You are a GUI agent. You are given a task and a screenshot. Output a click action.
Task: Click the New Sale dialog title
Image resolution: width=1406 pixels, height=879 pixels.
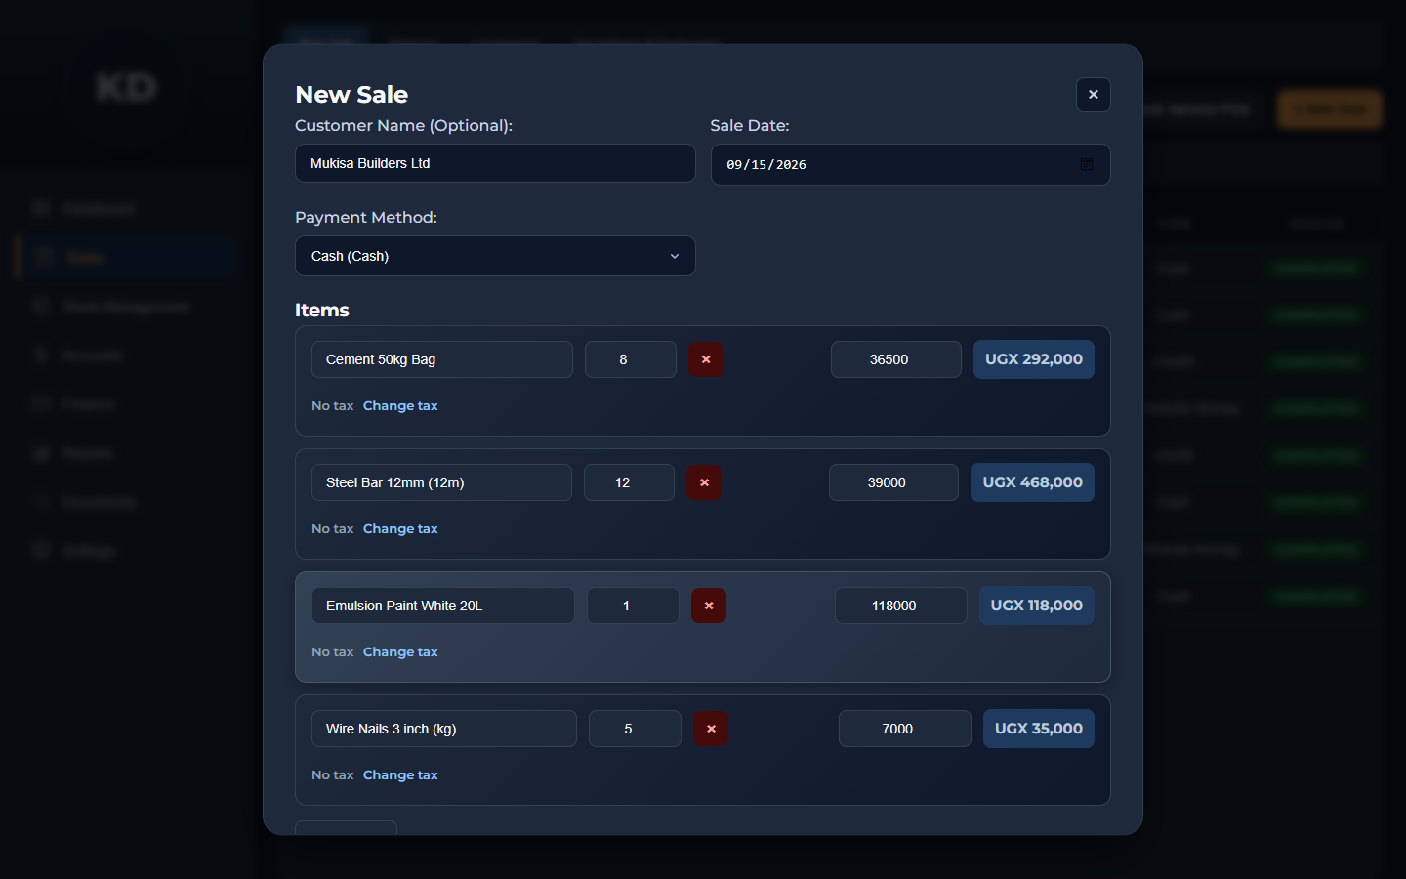351,95
